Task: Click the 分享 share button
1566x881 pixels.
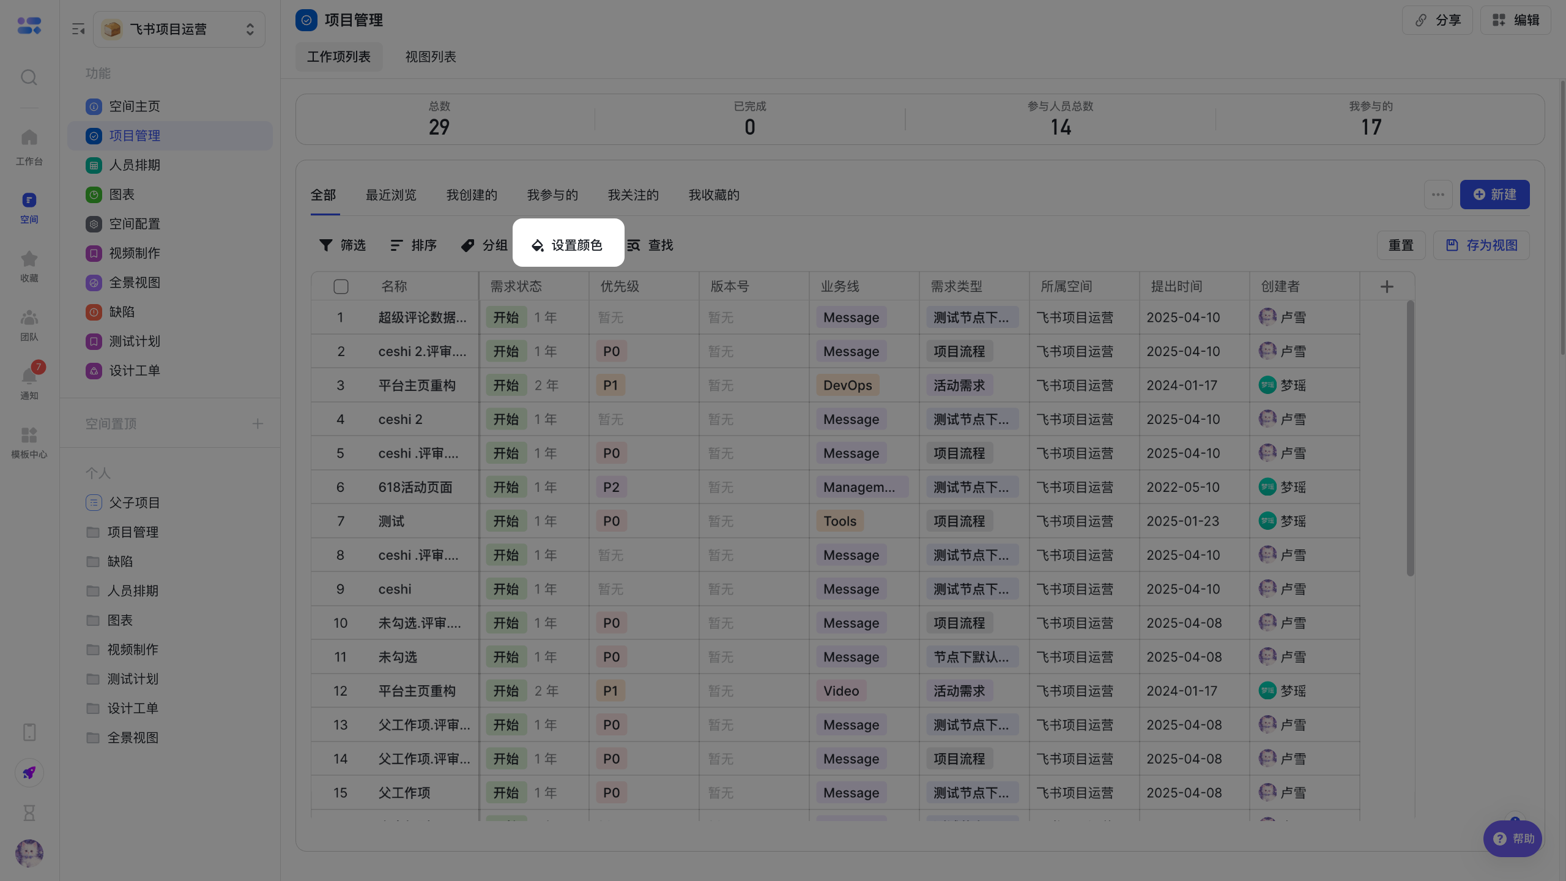Action: (x=1438, y=20)
